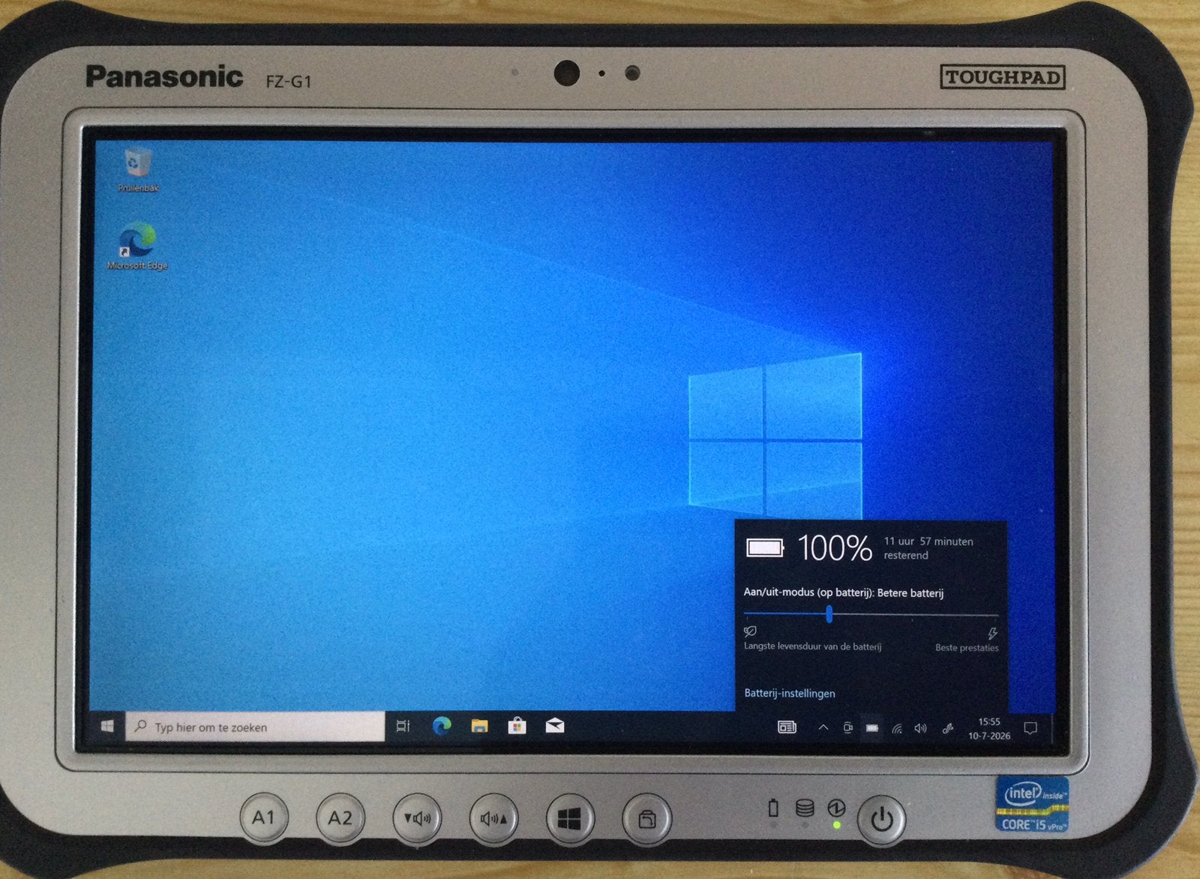This screenshot has width=1200, height=879.
Task: Click the 100% battery percentage text
Action: click(835, 548)
